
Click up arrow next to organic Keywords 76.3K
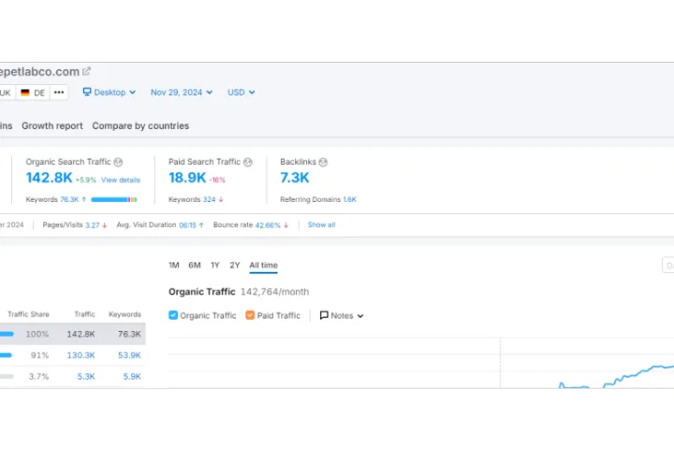coord(84,199)
